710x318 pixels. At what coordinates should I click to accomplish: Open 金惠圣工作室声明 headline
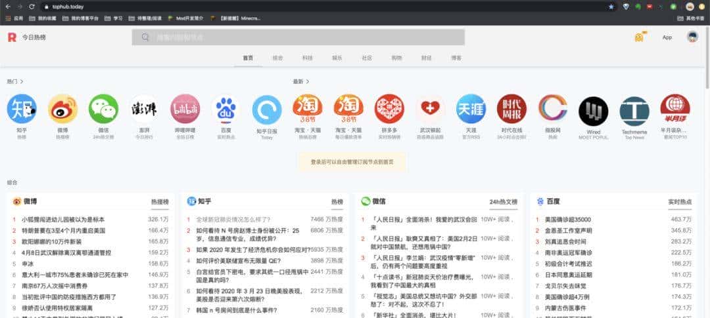tap(568, 230)
